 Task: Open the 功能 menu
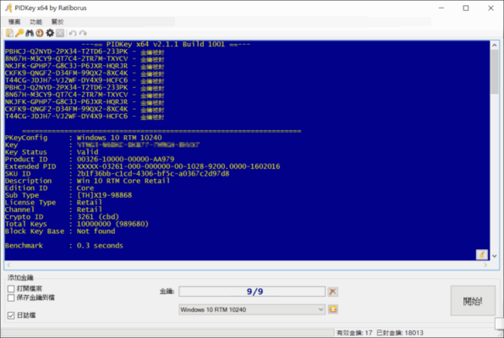[36, 22]
